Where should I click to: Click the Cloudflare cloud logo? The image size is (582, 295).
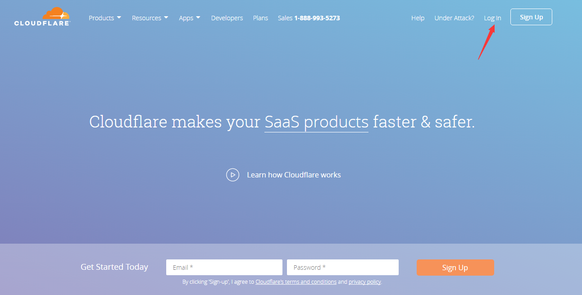(x=42, y=17)
